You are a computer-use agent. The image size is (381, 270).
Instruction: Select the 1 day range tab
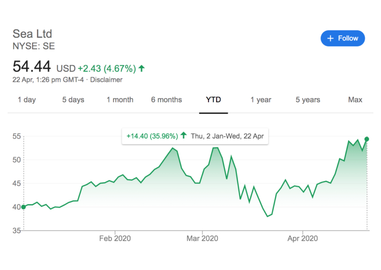(x=27, y=100)
